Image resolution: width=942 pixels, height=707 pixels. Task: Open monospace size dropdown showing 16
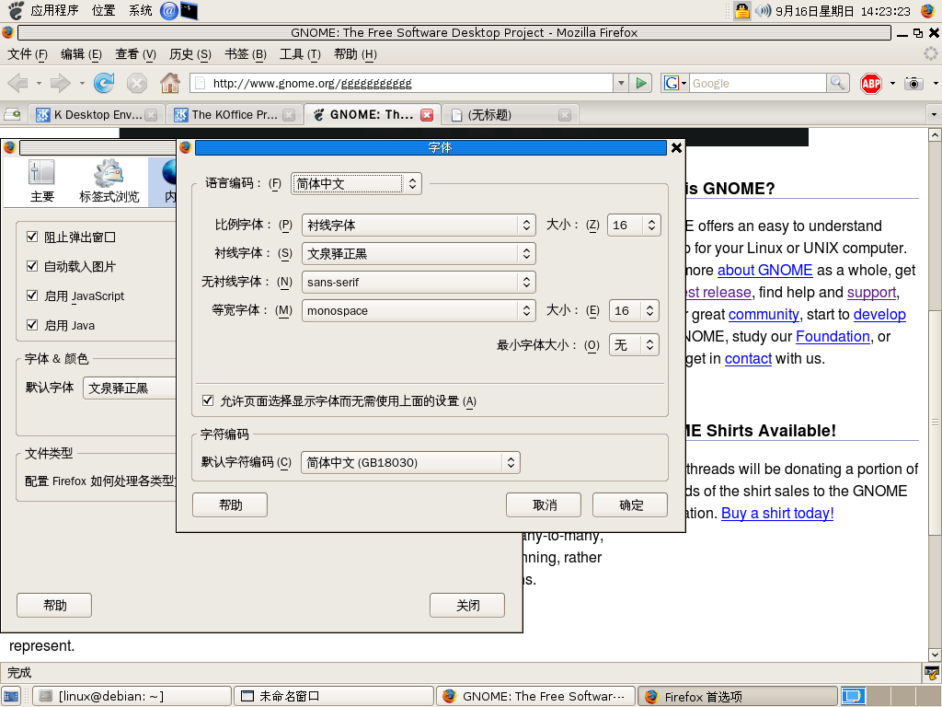tap(634, 311)
